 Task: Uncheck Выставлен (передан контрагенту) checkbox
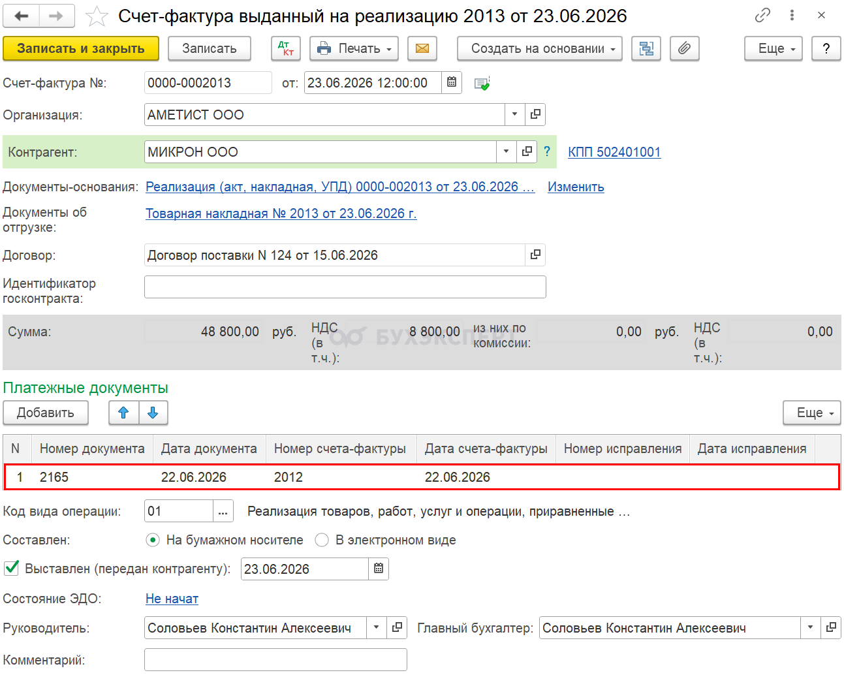point(12,568)
